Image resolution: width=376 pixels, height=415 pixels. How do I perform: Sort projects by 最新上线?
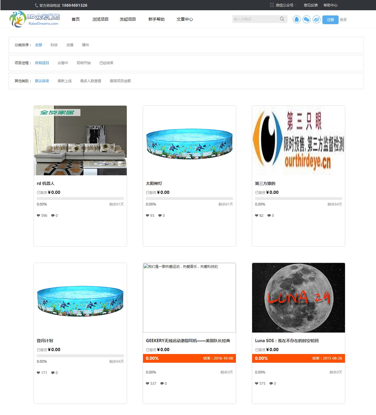(65, 81)
